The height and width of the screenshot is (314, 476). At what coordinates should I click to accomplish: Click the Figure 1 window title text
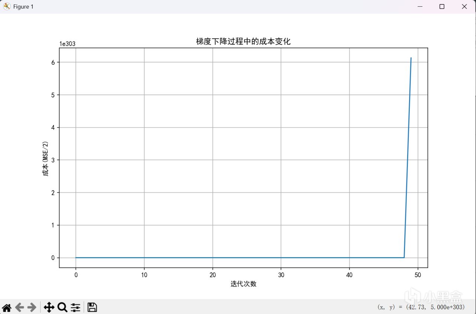pos(23,7)
